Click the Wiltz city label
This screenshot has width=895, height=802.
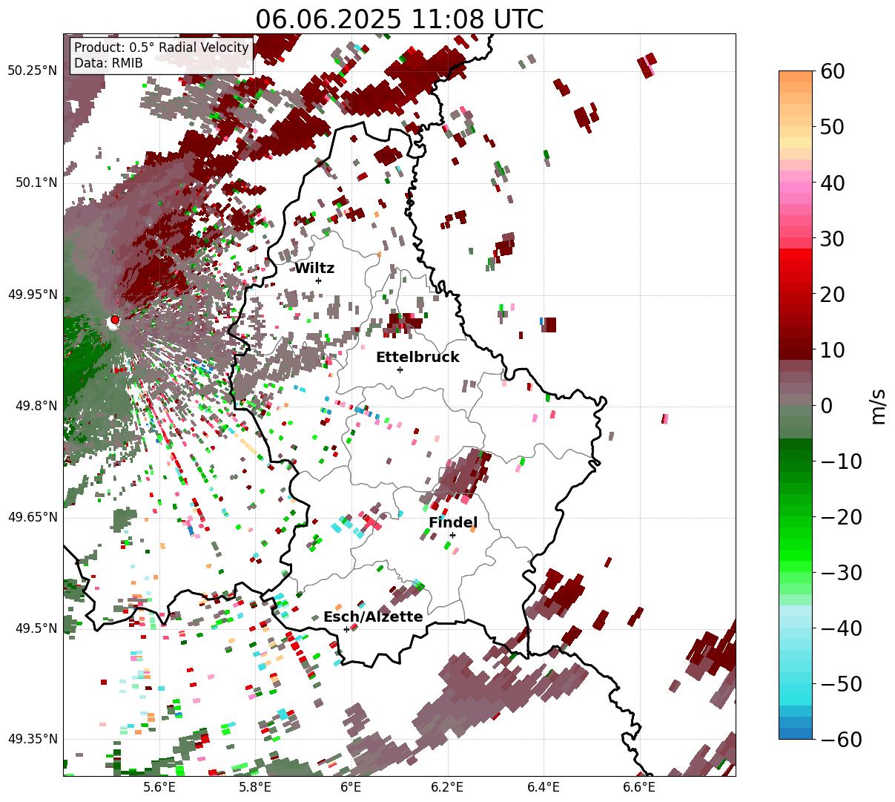point(314,269)
